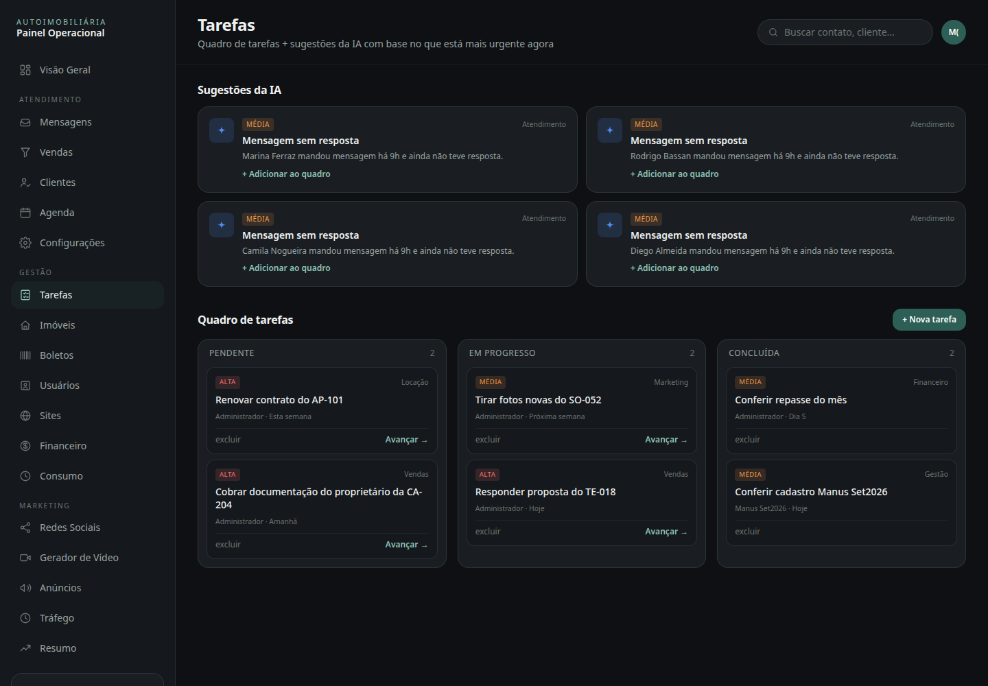Open the Mensagens envelope icon

tap(25, 122)
